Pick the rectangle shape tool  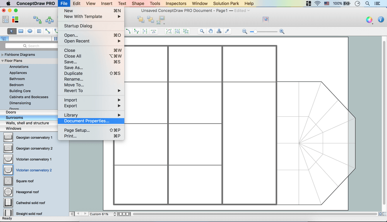point(21,31)
